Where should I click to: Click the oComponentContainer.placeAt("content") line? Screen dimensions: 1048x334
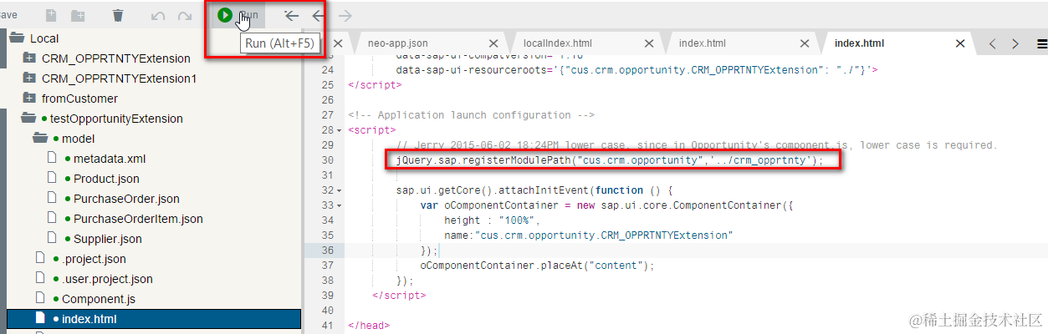pos(536,266)
